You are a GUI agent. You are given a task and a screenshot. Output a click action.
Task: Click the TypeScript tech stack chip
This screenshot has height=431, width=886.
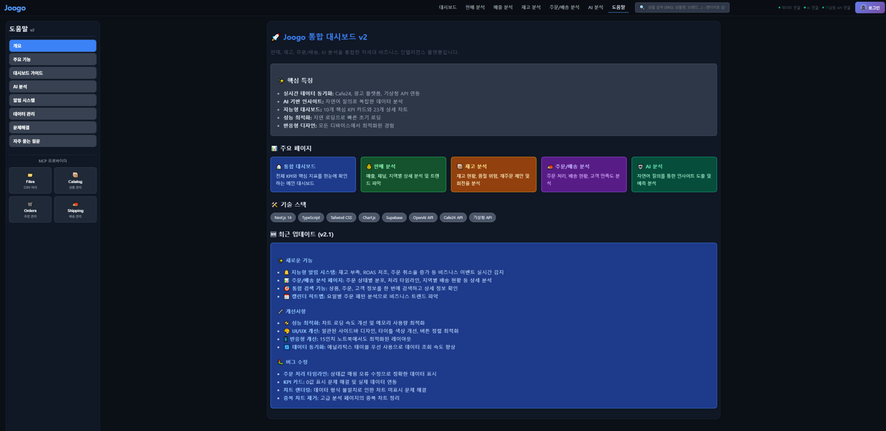coord(311,218)
